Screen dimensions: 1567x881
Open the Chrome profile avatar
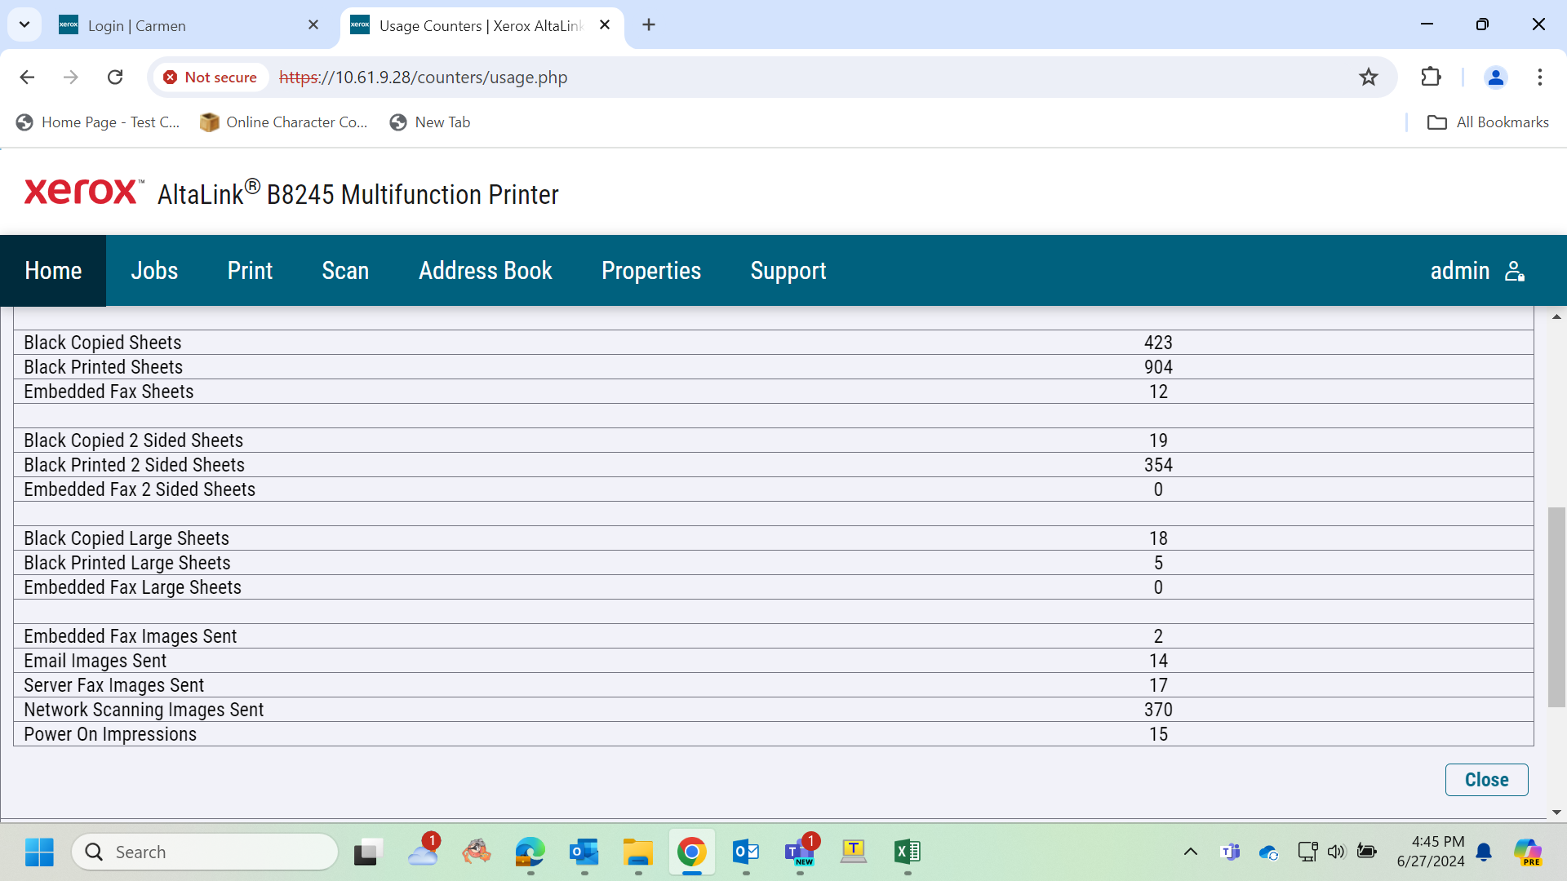1496,77
